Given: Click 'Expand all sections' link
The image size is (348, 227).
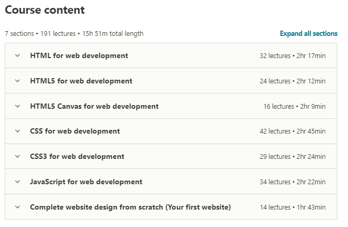Looking at the screenshot, I should (308, 34).
